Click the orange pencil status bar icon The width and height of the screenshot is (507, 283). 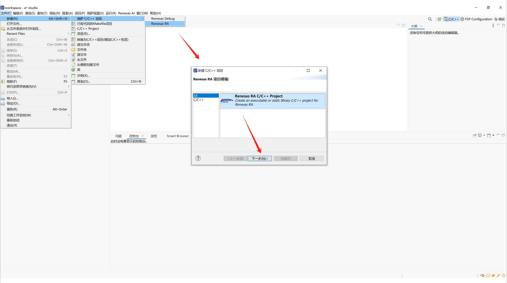[x=499, y=276]
